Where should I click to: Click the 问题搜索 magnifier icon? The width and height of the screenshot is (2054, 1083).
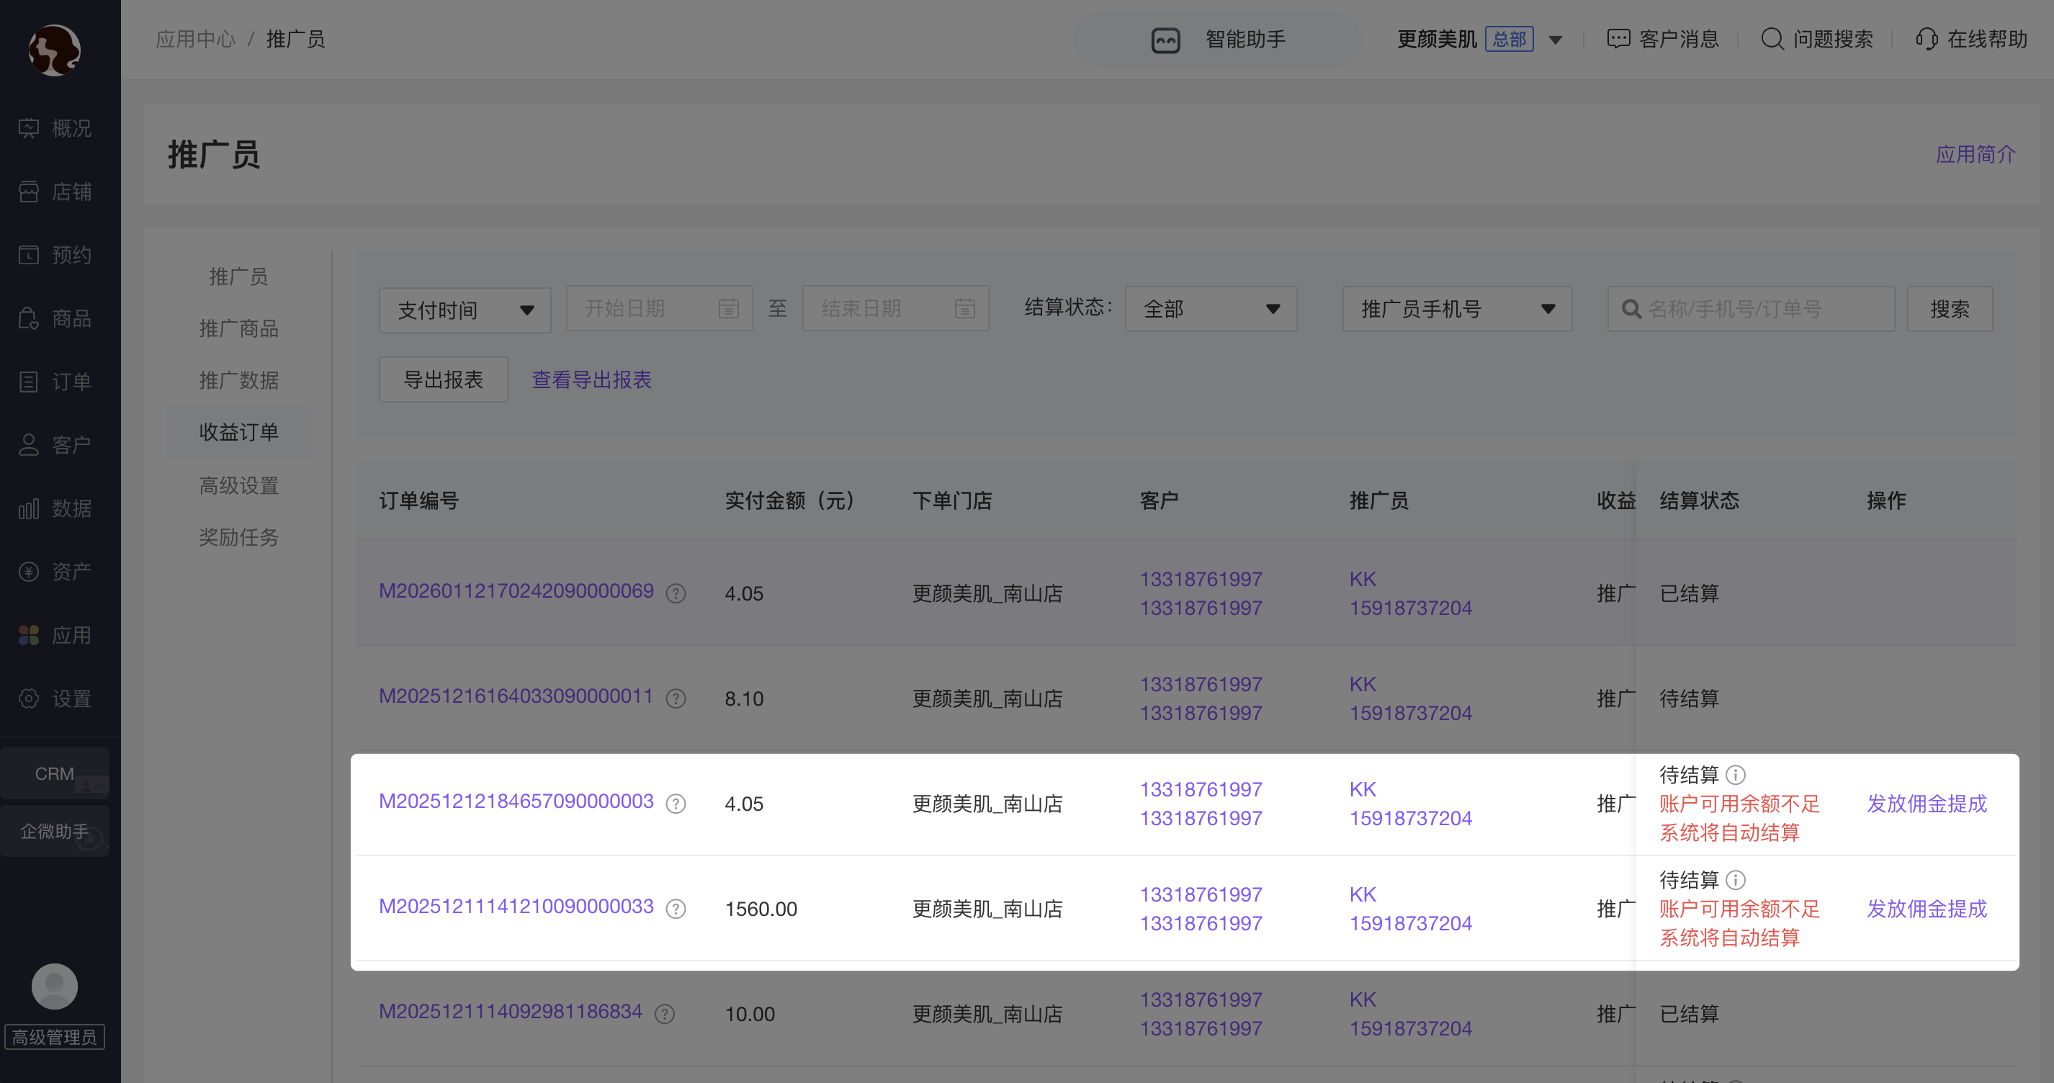point(1772,39)
